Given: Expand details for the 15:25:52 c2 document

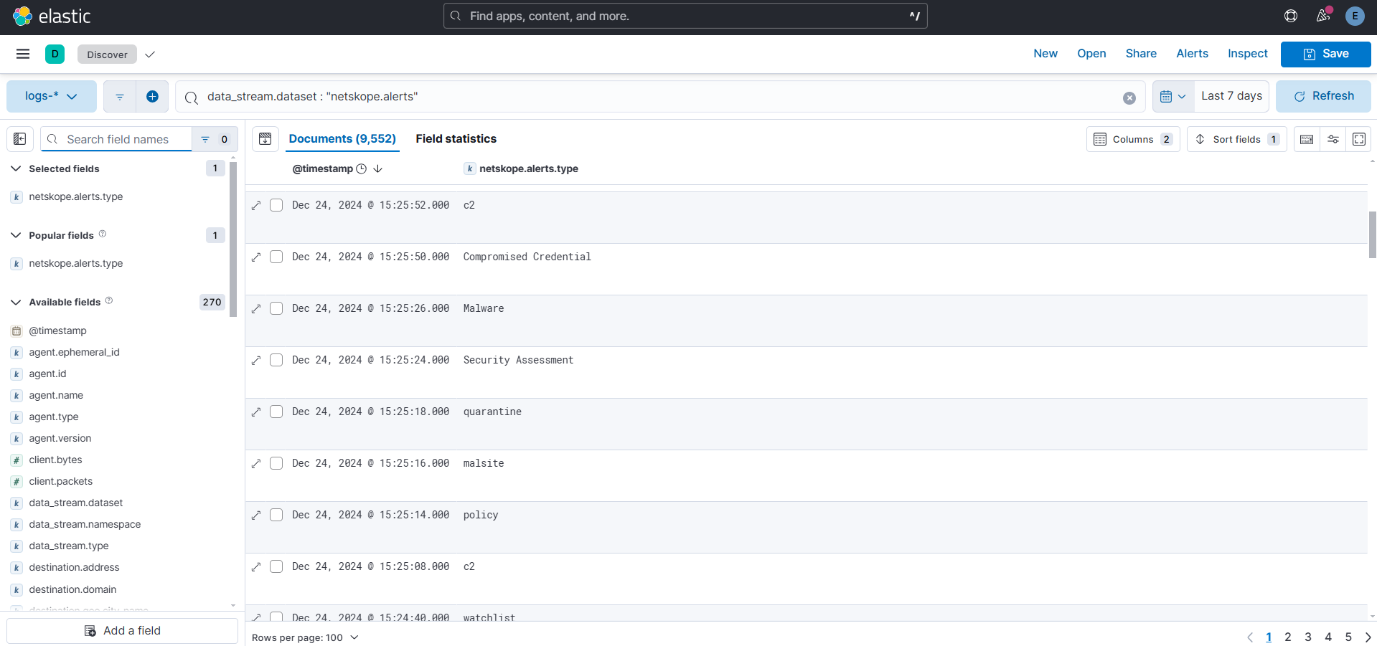Looking at the screenshot, I should (256, 206).
